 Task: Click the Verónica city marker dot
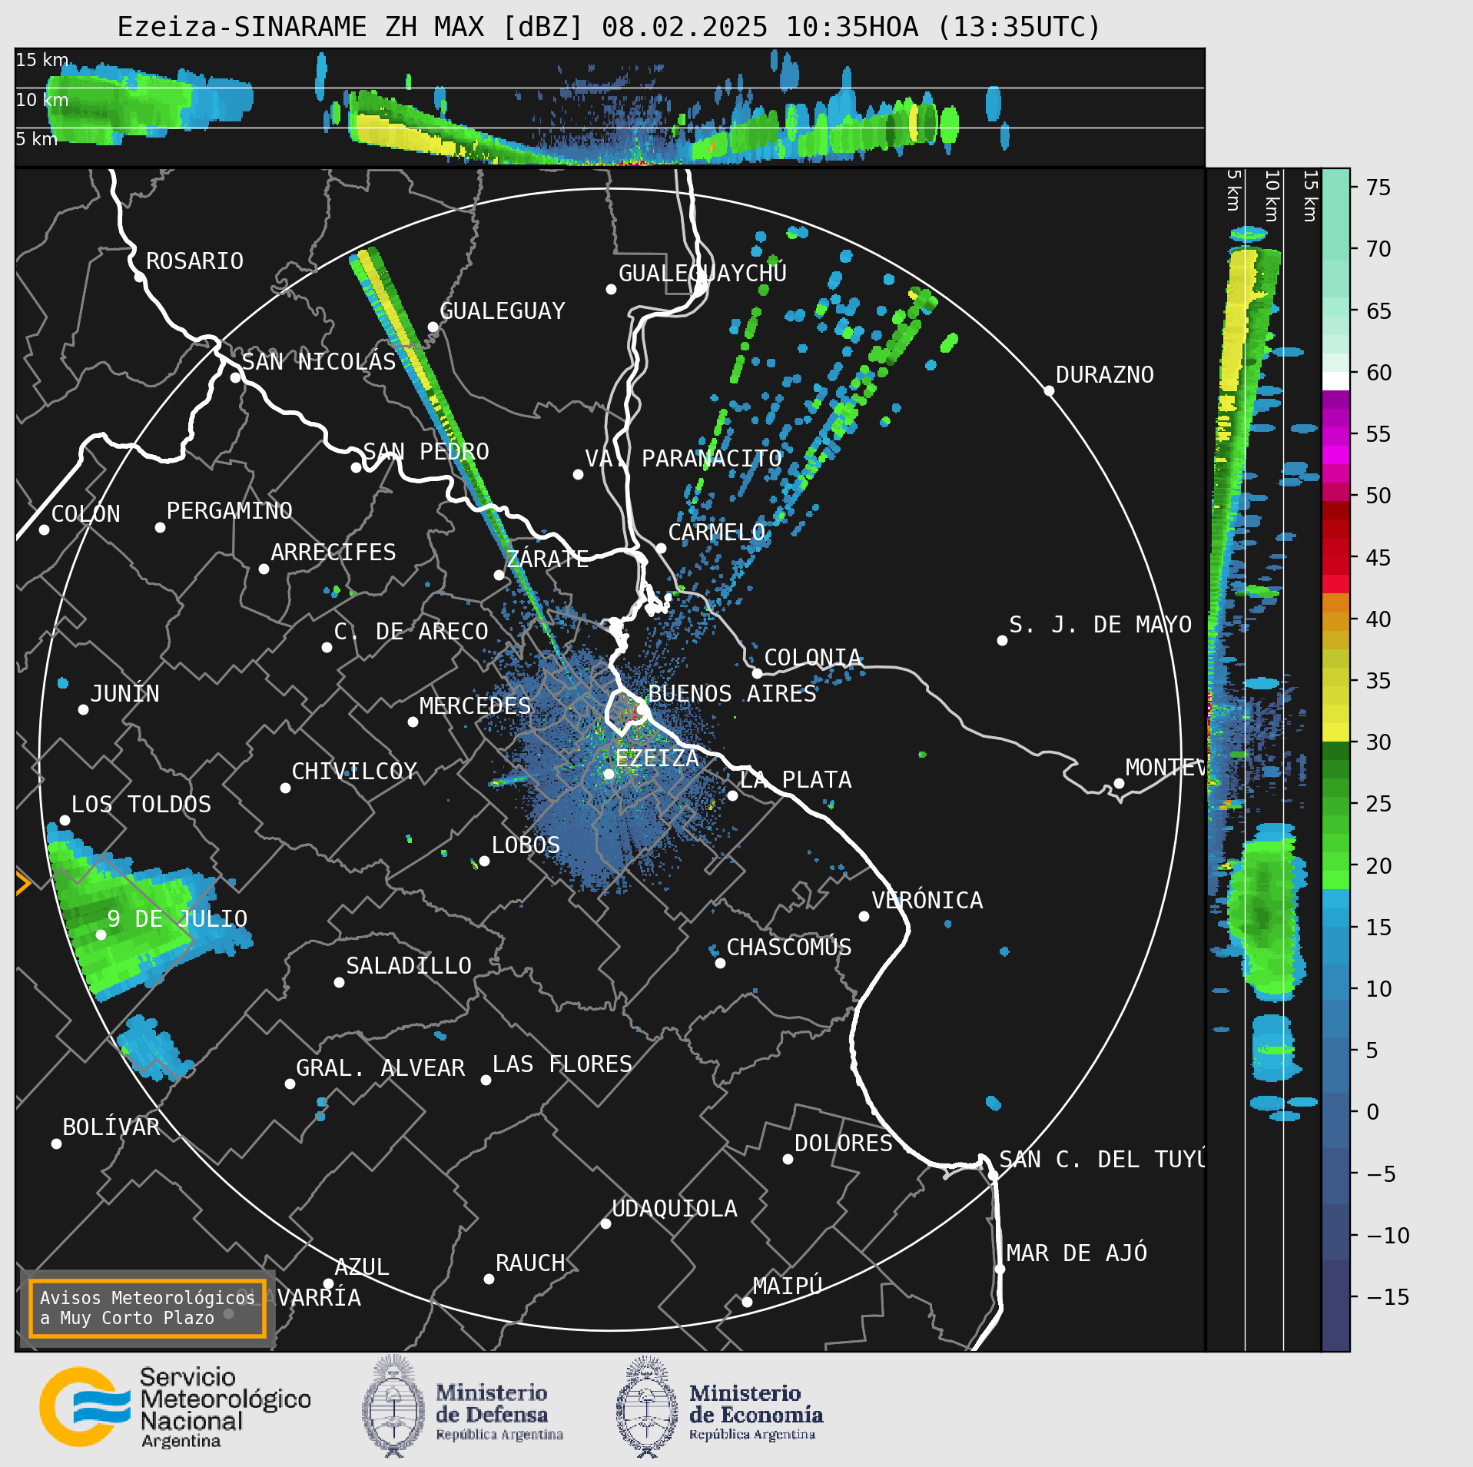pyautogui.click(x=864, y=916)
